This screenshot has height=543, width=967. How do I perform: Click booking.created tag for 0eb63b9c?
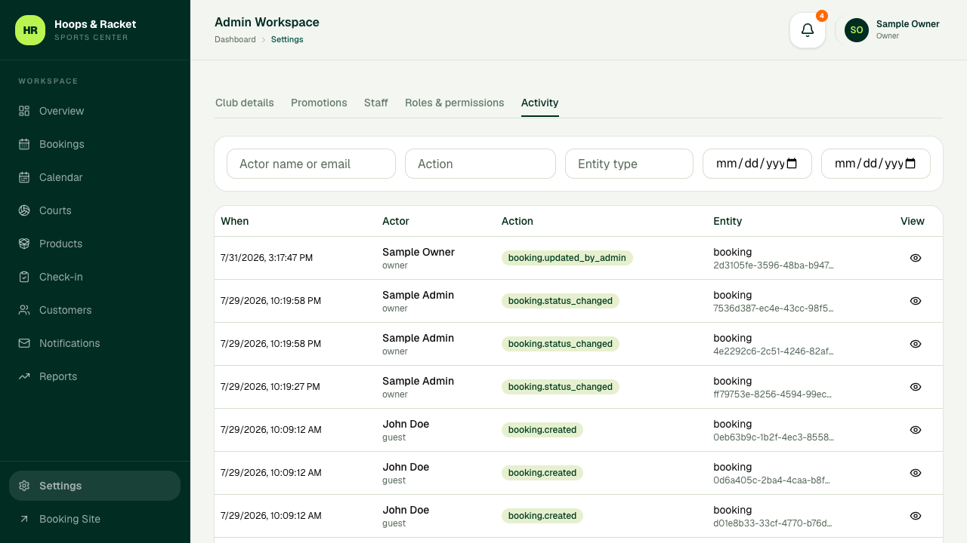tap(542, 430)
